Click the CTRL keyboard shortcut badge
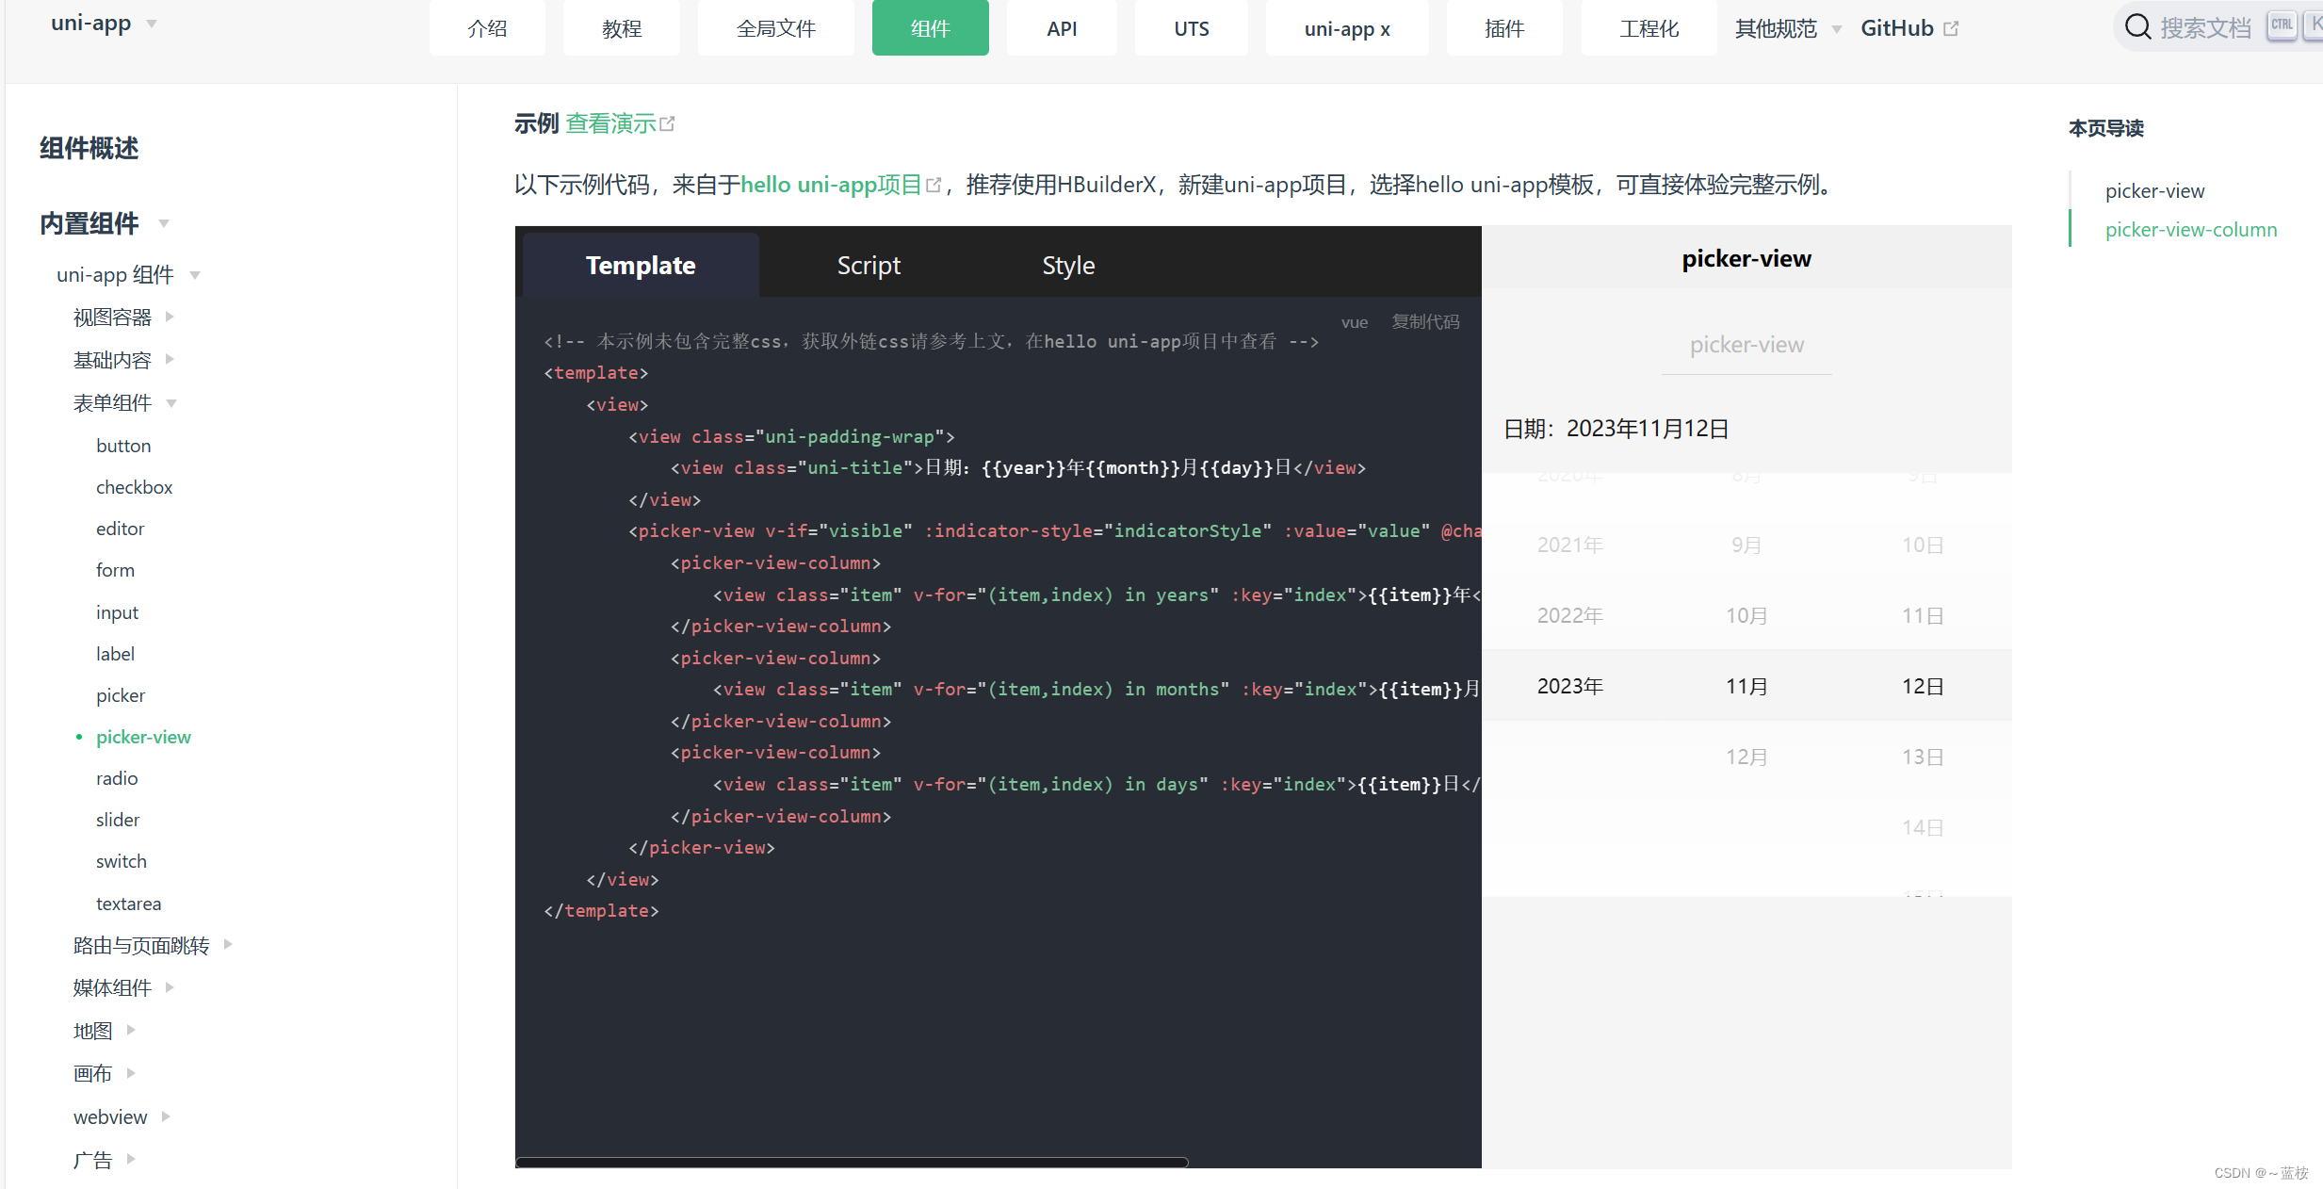The width and height of the screenshot is (2323, 1189). [x=2282, y=25]
